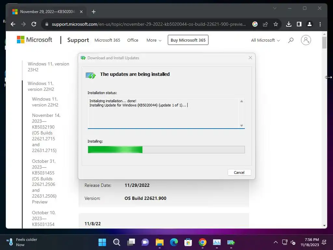Open Task View on taskbar
This screenshot has height=250, width=333.
pos(131,242)
